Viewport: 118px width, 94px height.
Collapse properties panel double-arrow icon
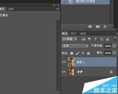pyautogui.click(x=54, y=5)
